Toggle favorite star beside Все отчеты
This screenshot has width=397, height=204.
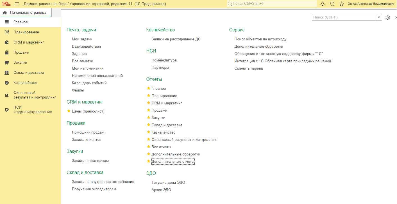pyautogui.click(x=149, y=147)
